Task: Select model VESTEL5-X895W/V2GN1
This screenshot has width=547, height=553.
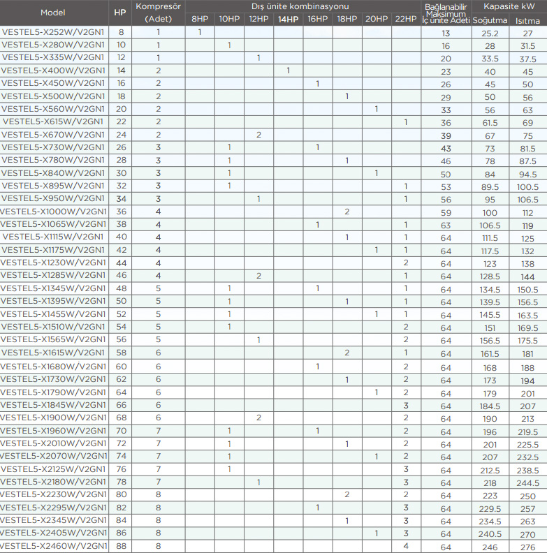Action: (x=53, y=186)
